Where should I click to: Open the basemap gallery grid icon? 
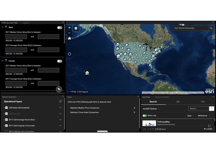click(76, 28)
